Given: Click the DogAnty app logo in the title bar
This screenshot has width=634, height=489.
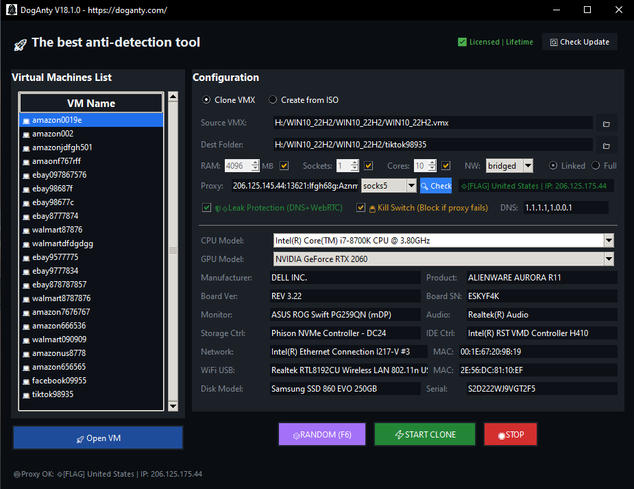Looking at the screenshot, I should (x=12, y=10).
